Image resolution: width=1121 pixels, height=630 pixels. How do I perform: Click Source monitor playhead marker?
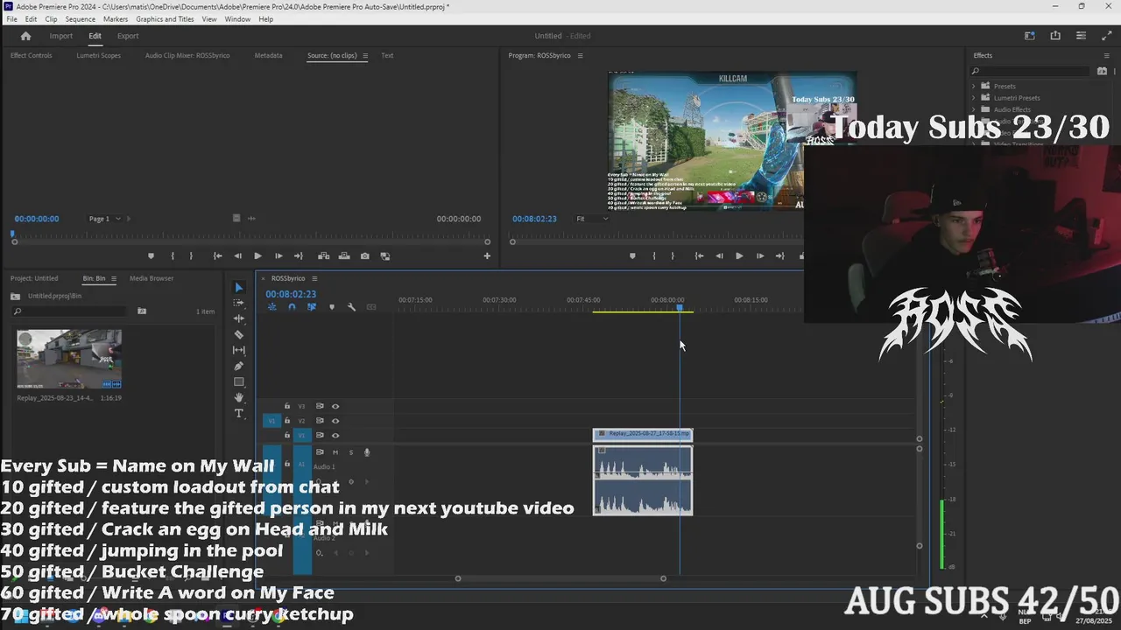pos(12,234)
